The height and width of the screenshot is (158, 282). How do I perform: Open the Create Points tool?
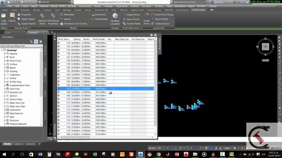tap(147, 19)
